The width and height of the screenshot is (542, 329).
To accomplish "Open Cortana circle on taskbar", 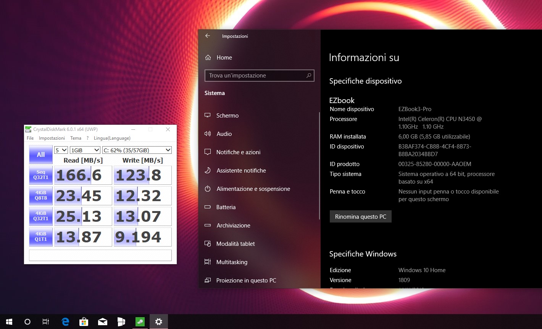I will pyautogui.click(x=27, y=322).
